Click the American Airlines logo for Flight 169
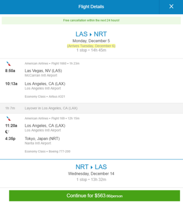Screen dimensions: 183x203 tap(9, 119)
